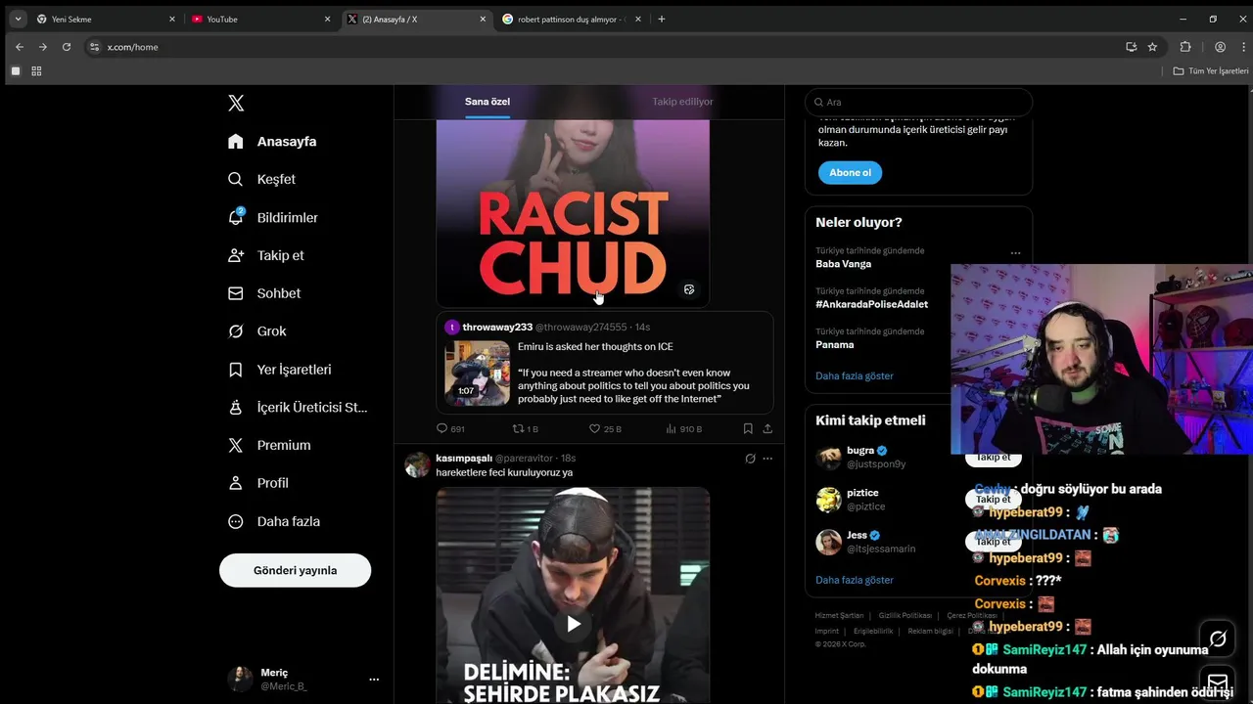This screenshot has width=1253, height=704.
Task: Follow bugra with Takip et button
Action: pyautogui.click(x=993, y=457)
